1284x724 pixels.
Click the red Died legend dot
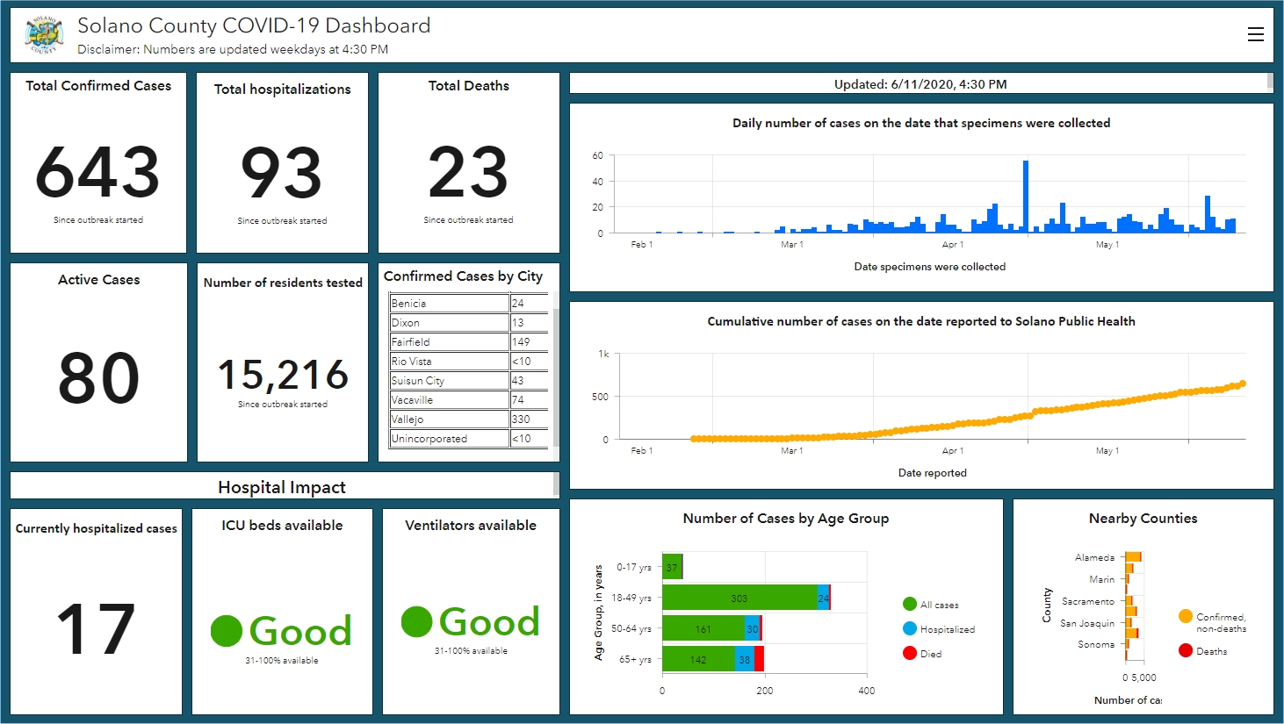[x=910, y=653]
